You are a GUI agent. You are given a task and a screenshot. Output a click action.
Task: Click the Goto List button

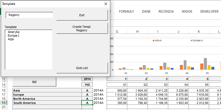click(x=82, y=68)
